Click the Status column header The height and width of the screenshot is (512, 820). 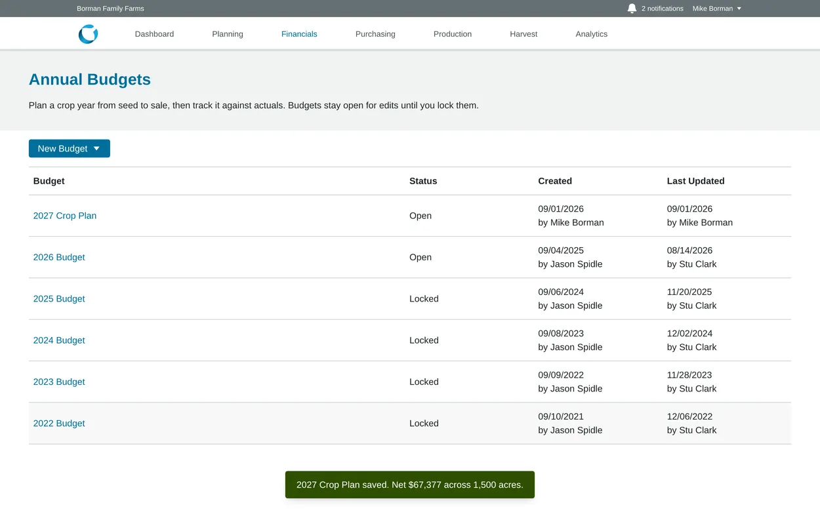pyautogui.click(x=423, y=181)
